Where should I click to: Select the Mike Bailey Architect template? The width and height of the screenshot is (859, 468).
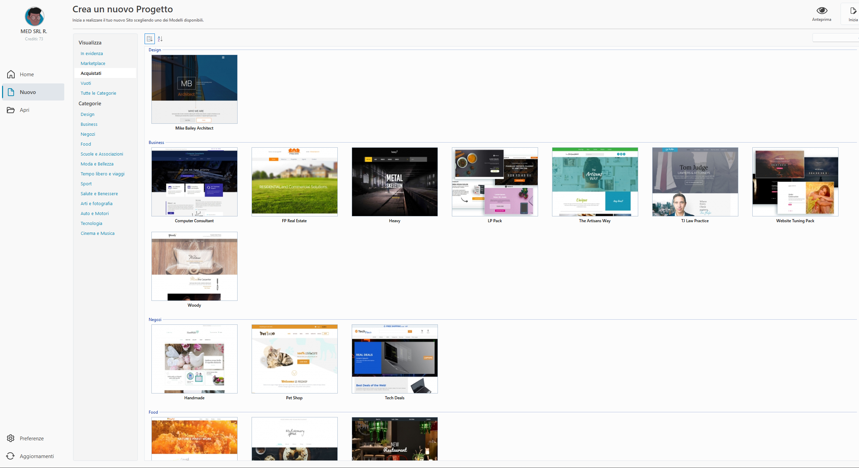coord(194,89)
